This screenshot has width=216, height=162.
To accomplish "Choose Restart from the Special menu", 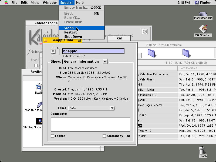I will click(x=82, y=32).
